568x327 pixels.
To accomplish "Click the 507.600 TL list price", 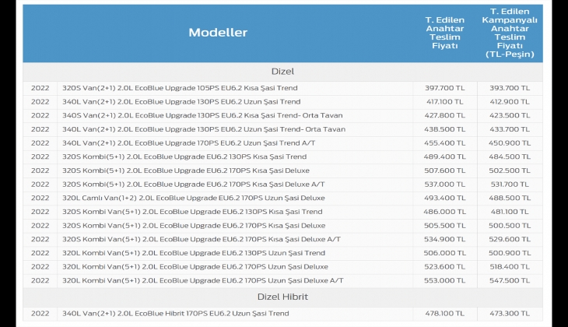I will pos(446,171).
